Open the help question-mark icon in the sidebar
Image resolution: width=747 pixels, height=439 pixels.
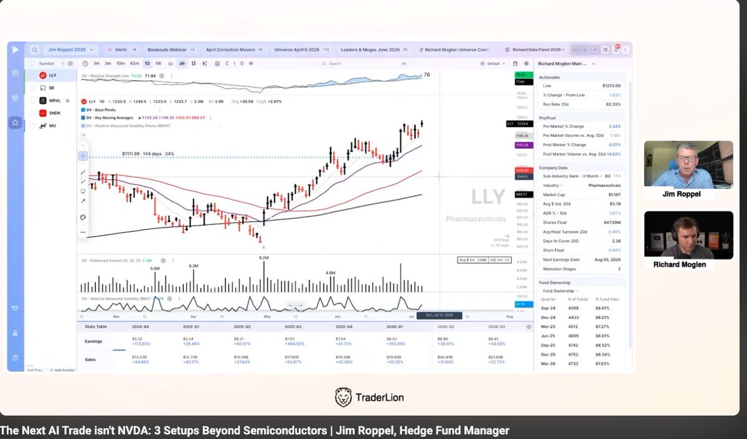point(15,358)
